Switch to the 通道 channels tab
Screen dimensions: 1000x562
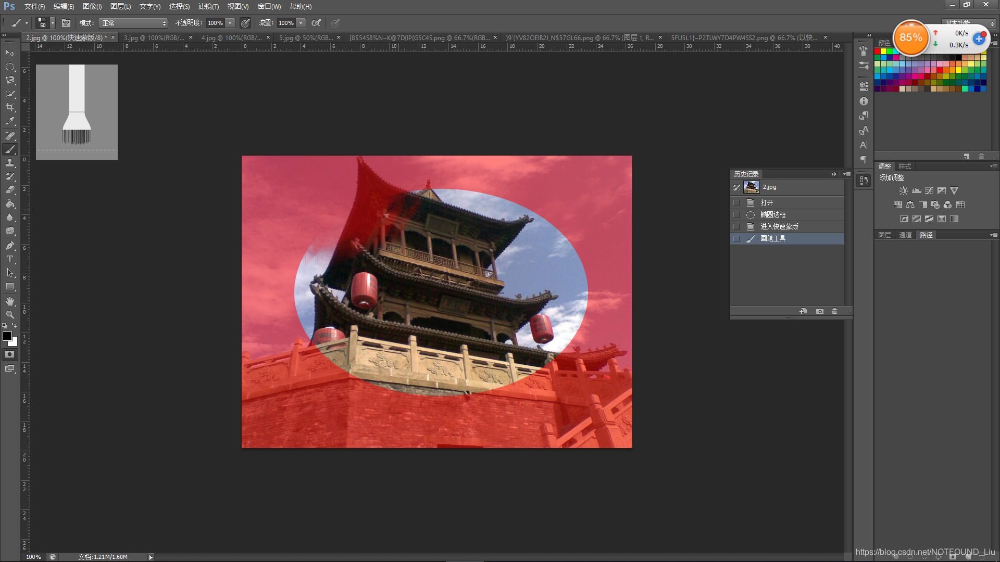tap(905, 235)
